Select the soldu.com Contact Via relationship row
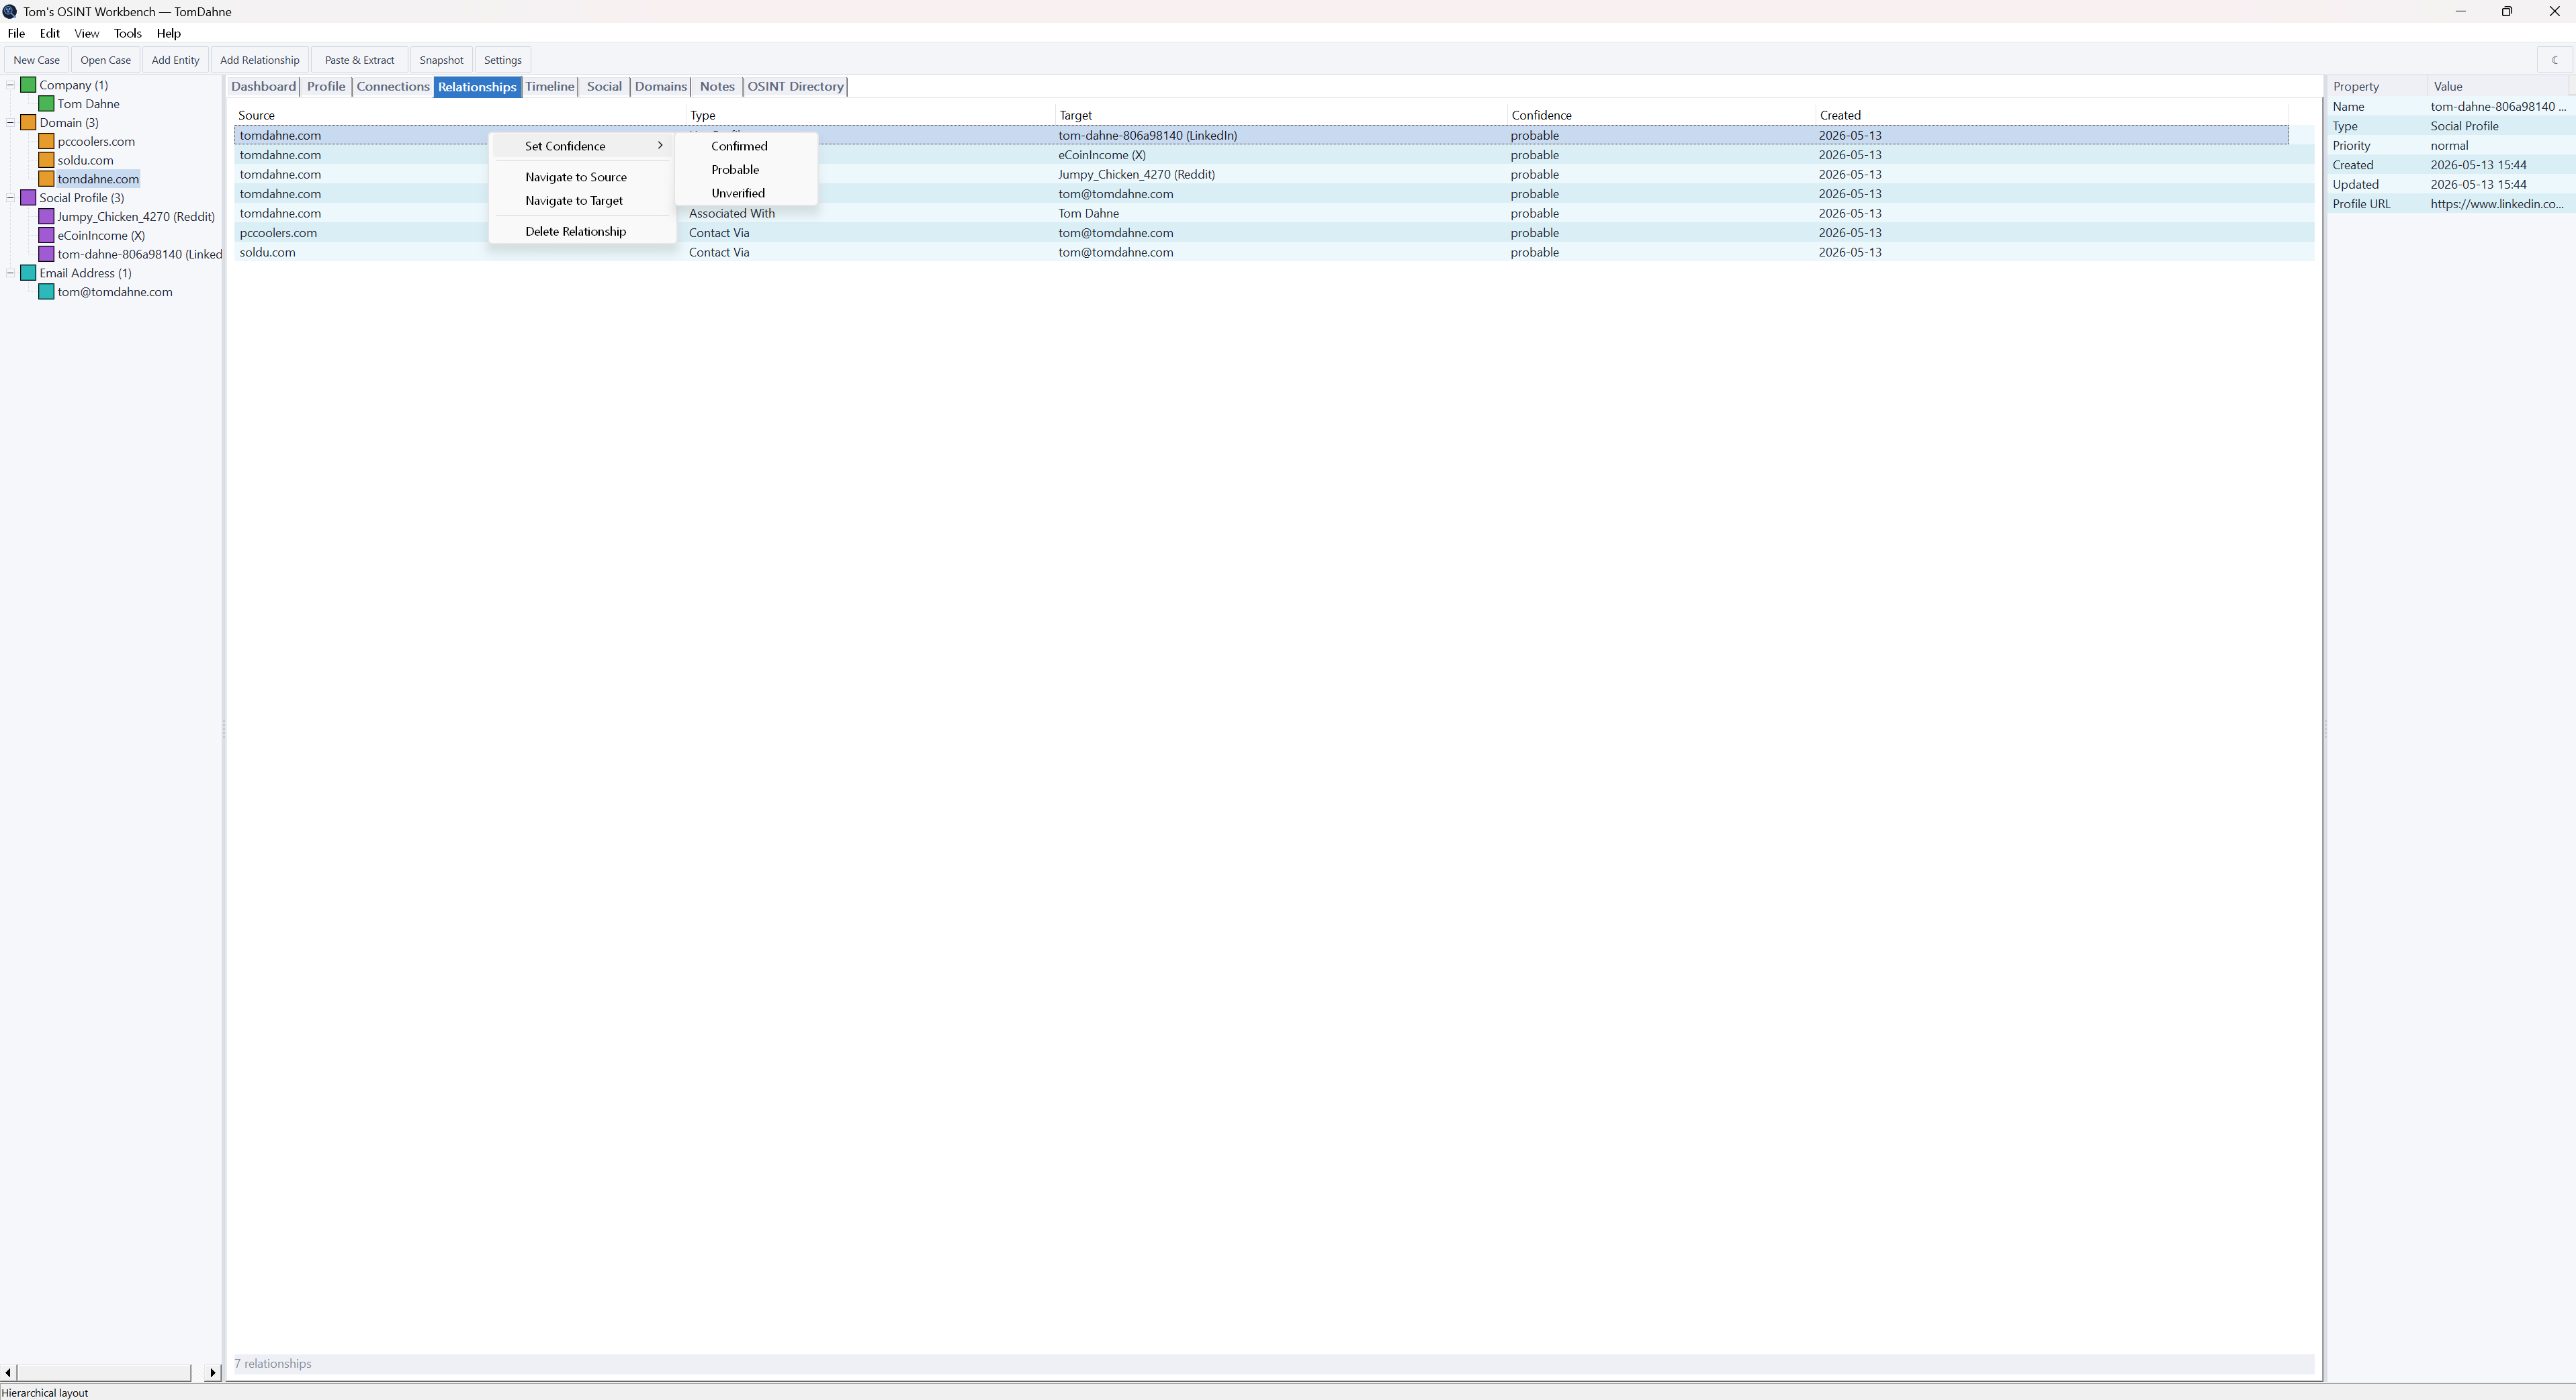The image size is (2576, 1400). pyautogui.click(x=1274, y=253)
